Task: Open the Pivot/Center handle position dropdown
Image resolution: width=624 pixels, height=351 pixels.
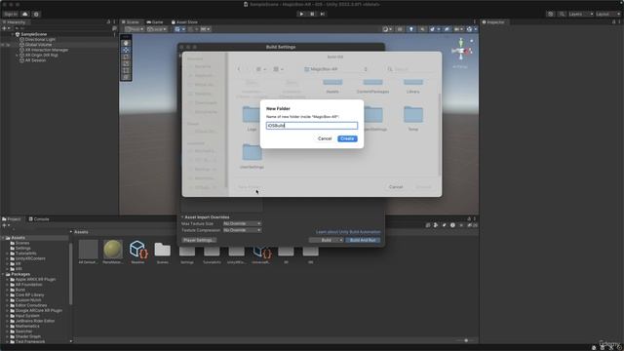Action: pyautogui.click(x=135, y=29)
